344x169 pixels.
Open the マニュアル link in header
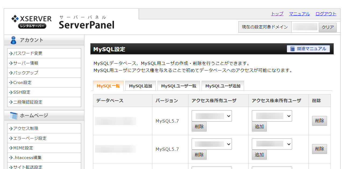pyautogui.click(x=299, y=14)
